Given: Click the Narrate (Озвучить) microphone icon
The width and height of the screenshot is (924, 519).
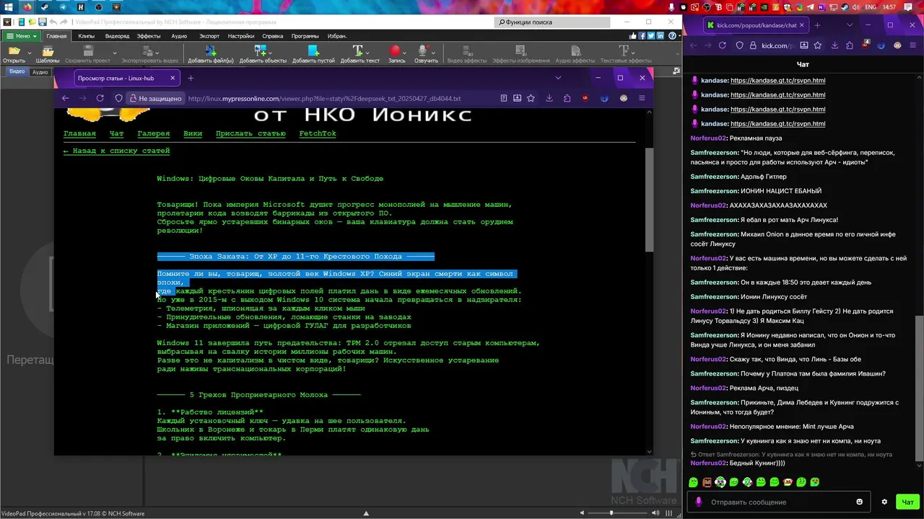Looking at the screenshot, I should tap(423, 51).
